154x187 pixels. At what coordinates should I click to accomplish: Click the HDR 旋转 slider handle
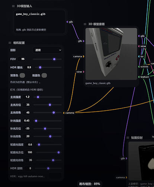pyautogui.click(x=48, y=168)
